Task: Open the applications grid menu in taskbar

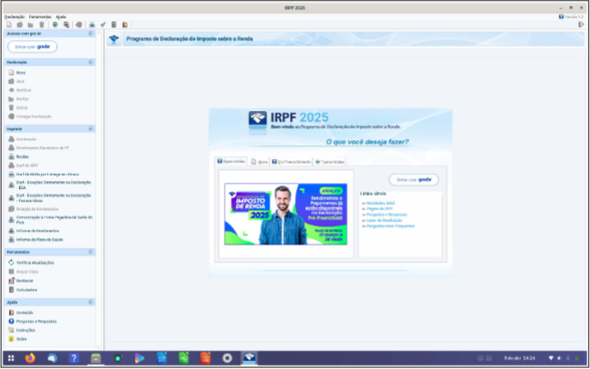Action: point(11,359)
